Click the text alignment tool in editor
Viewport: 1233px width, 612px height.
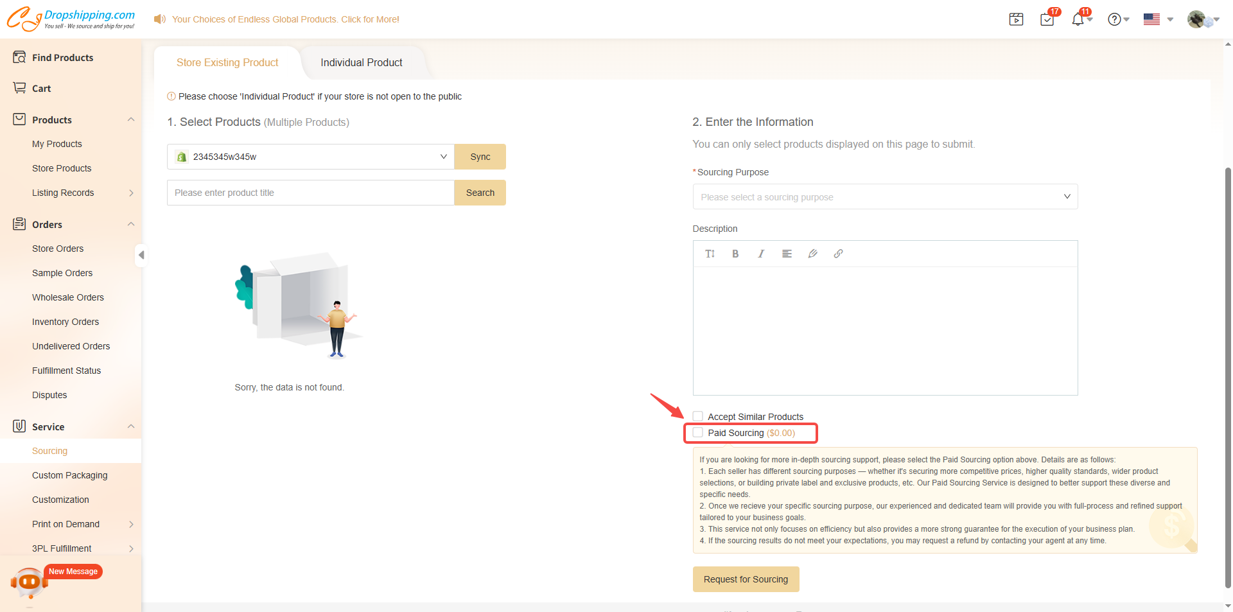click(787, 254)
